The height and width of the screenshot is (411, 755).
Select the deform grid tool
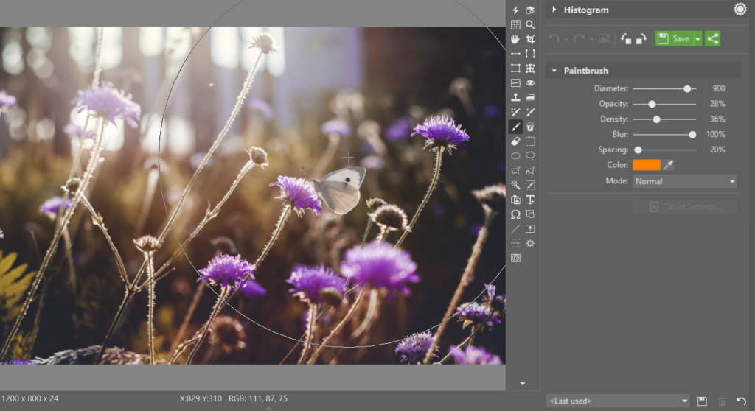click(x=530, y=68)
